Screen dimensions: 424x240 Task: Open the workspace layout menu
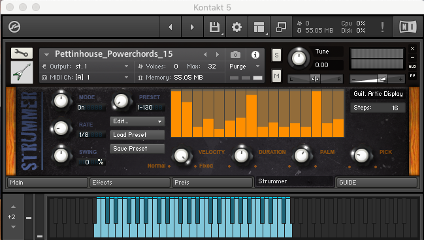pos(259,27)
